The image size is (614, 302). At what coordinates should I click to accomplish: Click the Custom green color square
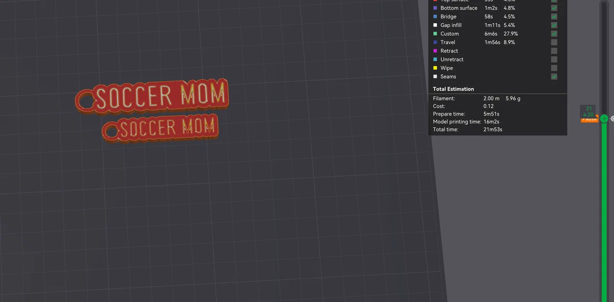click(x=435, y=33)
